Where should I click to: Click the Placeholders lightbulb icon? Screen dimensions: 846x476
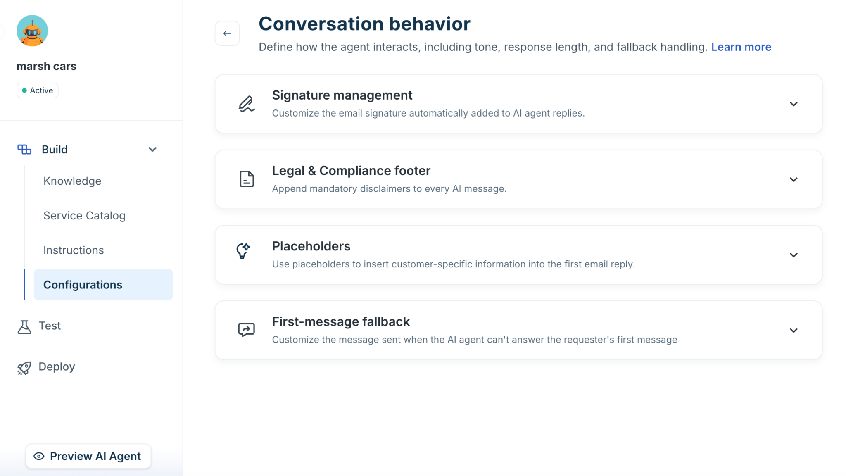click(x=243, y=251)
